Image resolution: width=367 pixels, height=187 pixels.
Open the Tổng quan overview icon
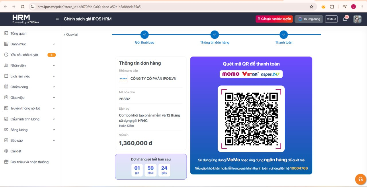pos(6,33)
